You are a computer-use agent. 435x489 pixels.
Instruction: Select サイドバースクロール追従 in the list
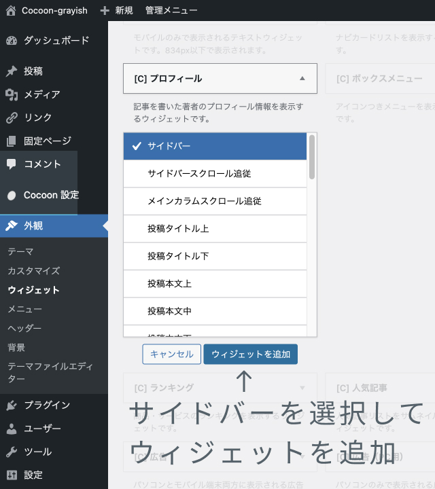tap(215, 174)
